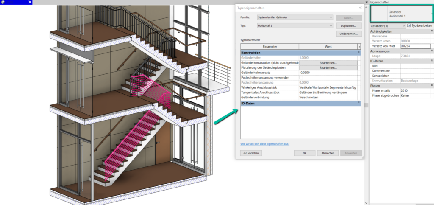Open the Familie dropdown
Viewport: 434px width, 205px height.
pos(331,17)
